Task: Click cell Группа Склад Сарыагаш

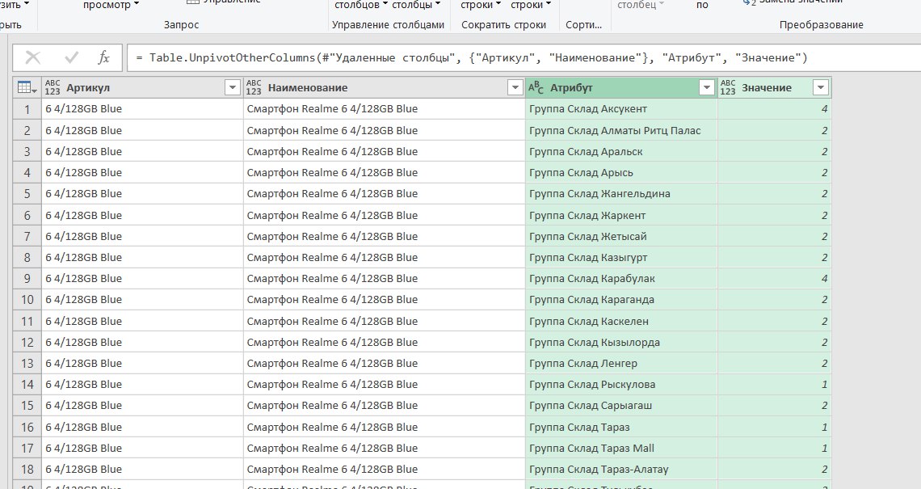Action: (x=621, y=405)
